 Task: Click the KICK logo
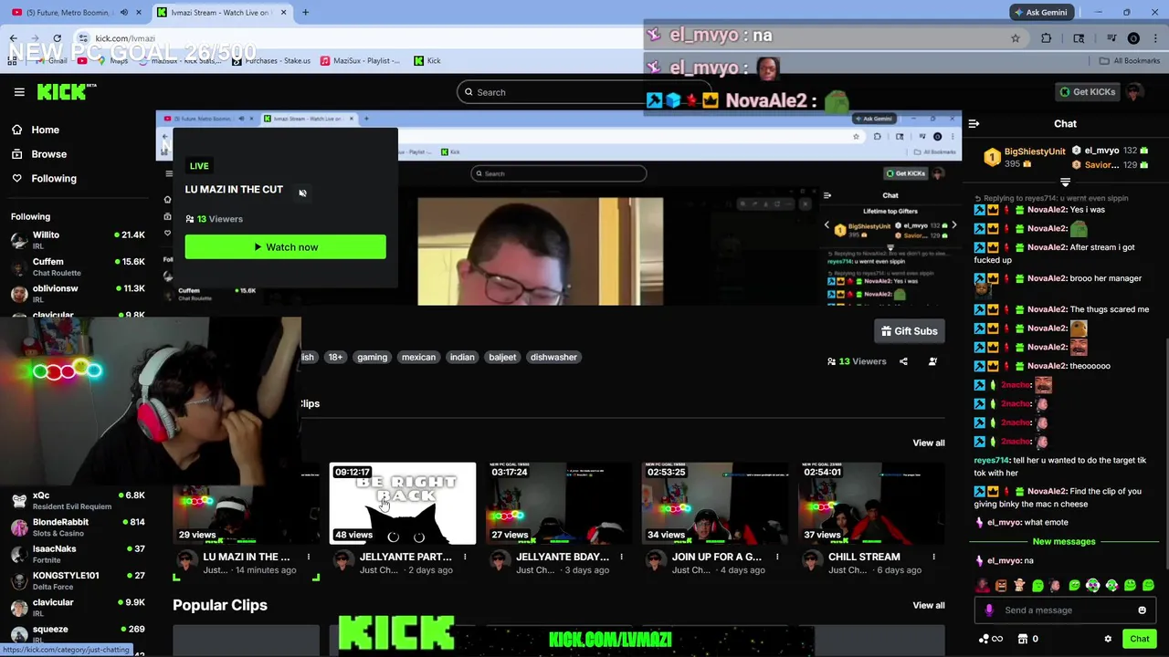[67, 91]
